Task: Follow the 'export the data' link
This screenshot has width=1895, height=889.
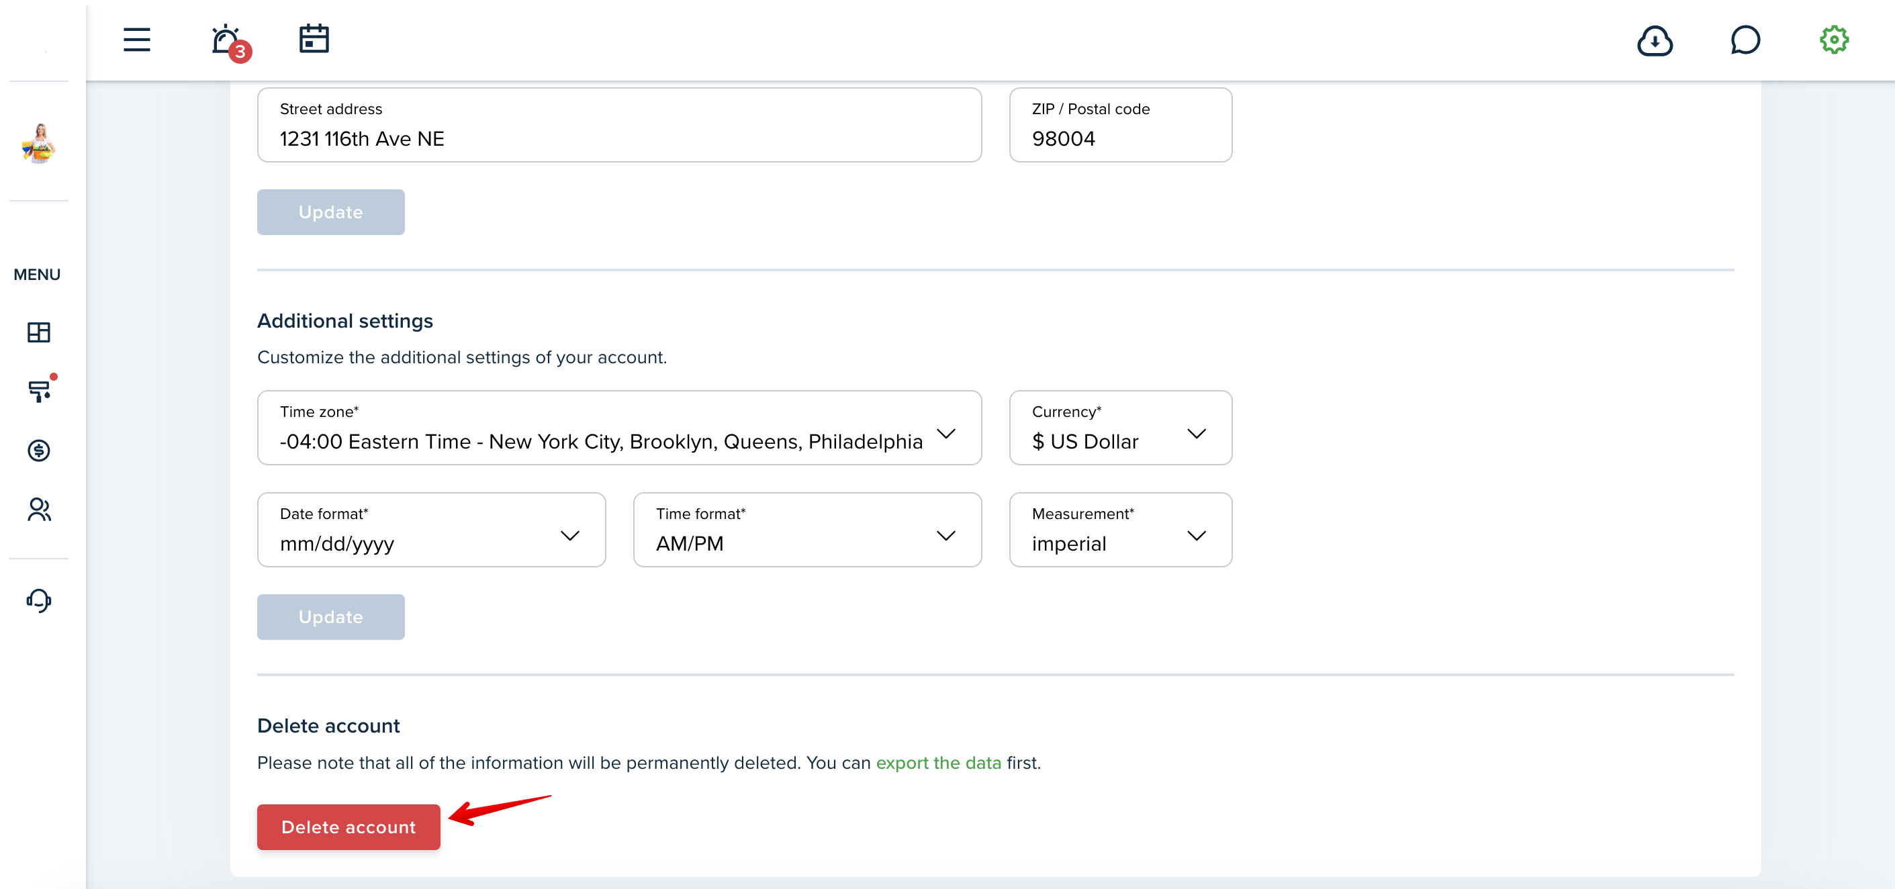Action: 938,763
